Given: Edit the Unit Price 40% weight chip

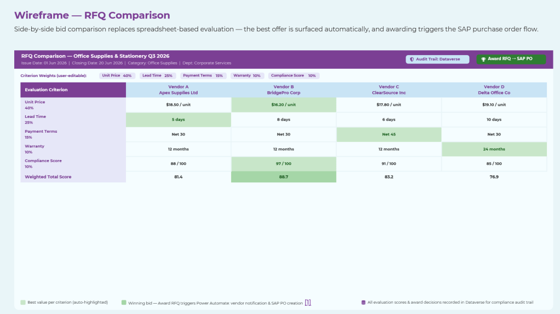Looking at the screenshot, I should tap(117, 75).
